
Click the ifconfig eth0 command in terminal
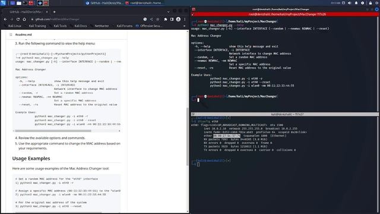(208, 121)
